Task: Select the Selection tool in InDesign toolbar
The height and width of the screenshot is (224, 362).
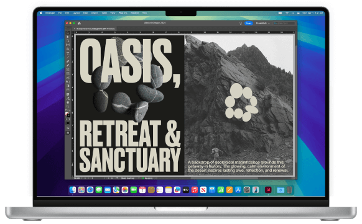Action: point(68,33)
